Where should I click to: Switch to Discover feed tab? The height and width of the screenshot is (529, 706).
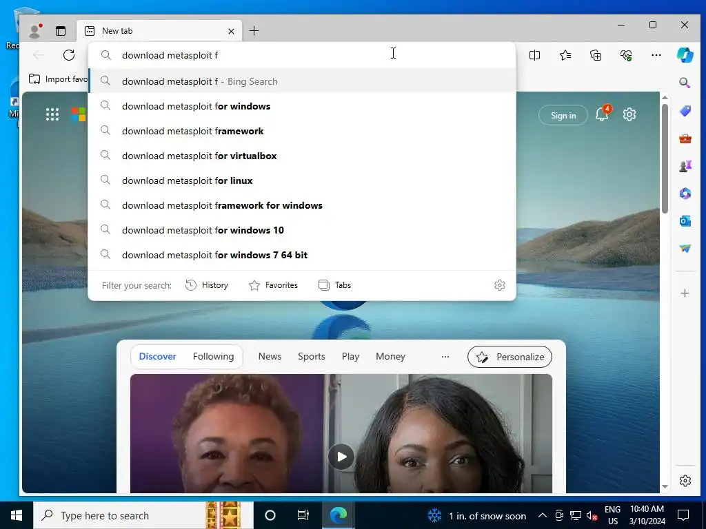(x=158, y=356)
